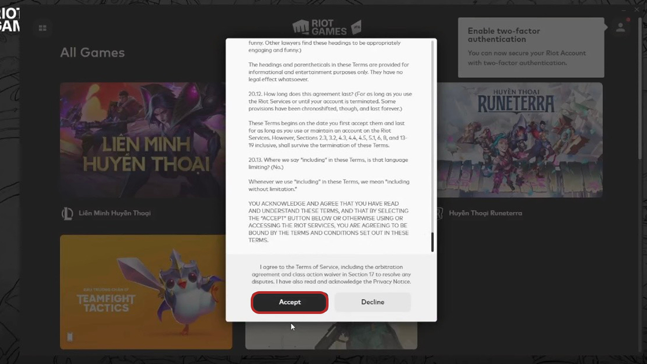Click the section 20.13 heading text

(x=329, y=163)
